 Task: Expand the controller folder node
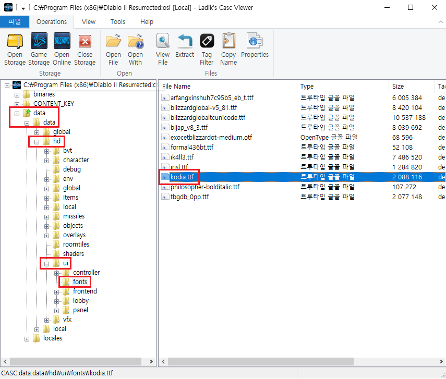point(57,273)
